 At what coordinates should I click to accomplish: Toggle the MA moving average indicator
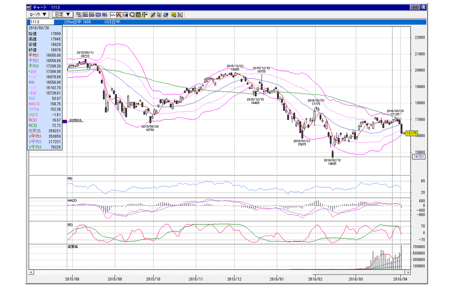[x=86, y=15]
